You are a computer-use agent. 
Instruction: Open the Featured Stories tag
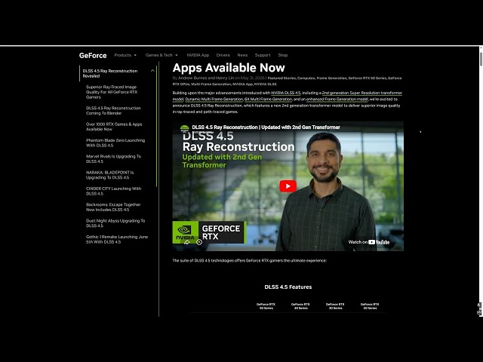281,78
